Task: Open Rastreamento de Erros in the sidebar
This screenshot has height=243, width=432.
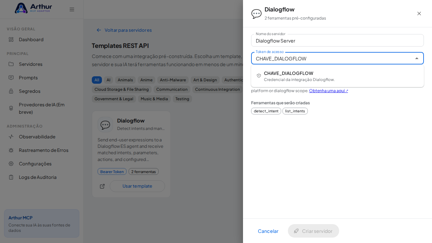Action: pos(42,150)
